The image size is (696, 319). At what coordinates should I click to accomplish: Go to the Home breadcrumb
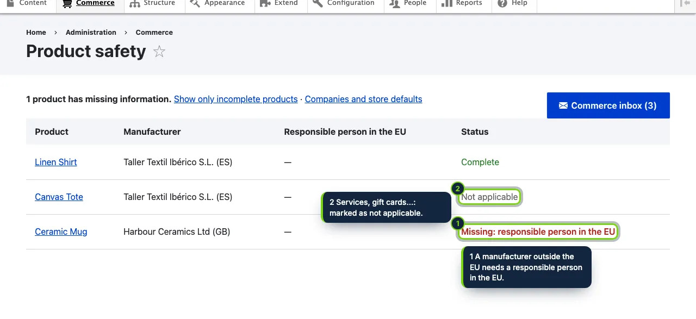pos(36,33)
